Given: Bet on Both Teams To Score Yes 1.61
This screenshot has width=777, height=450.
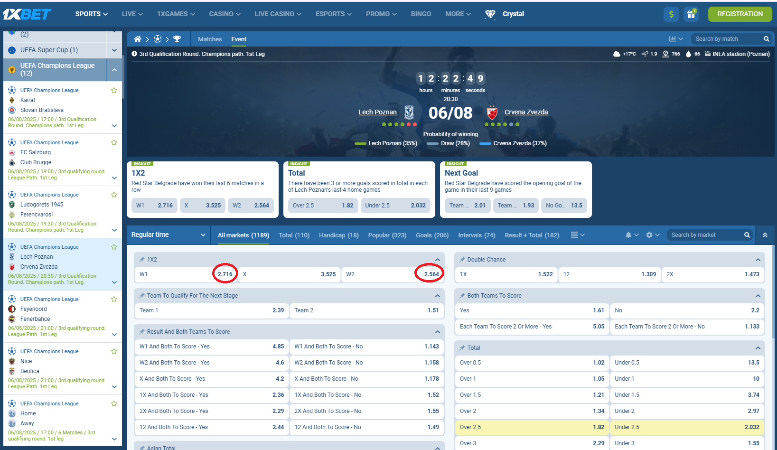Looking at the screenshot, I should [x=532, y=310].
